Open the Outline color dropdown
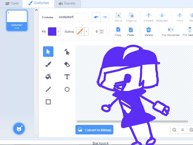 (x=86, y=31)
